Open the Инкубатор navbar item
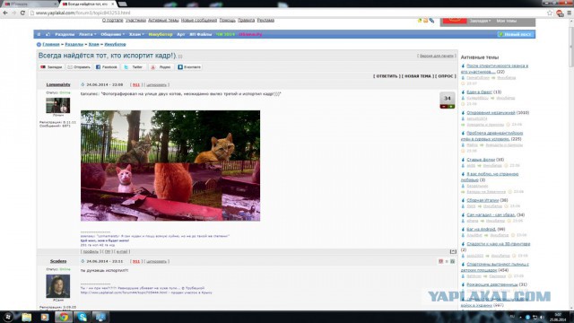This screenshot has height=323, width=574. (x=161, y=34)
